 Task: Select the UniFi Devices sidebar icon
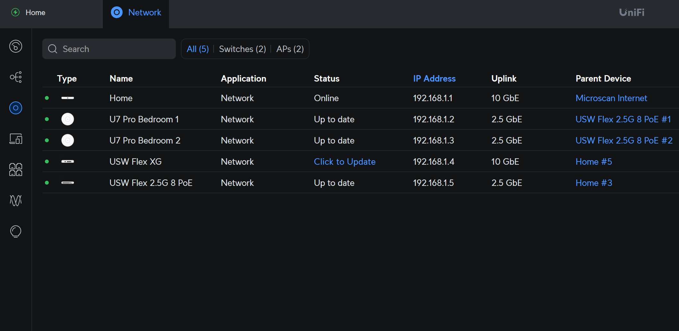pyautogui.click(x=16, y=108)
